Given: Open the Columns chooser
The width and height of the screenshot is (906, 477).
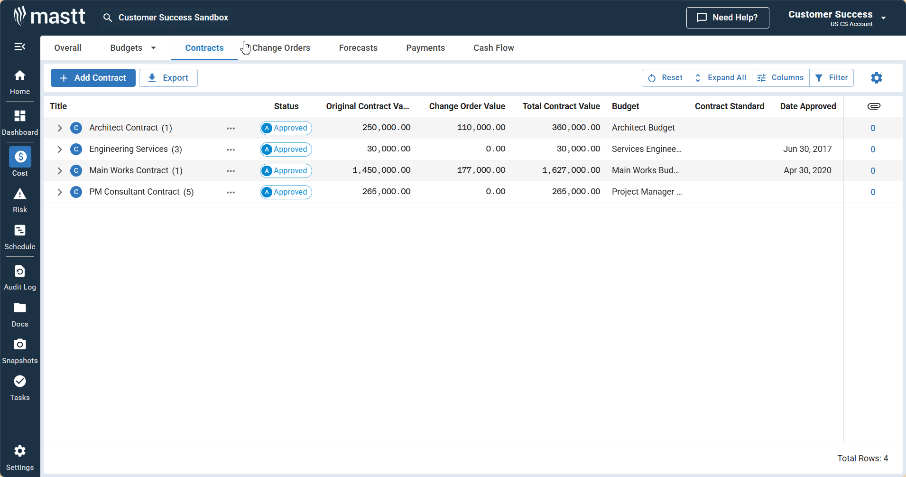Looking at the screenshot, I should (x=781, y=78).
